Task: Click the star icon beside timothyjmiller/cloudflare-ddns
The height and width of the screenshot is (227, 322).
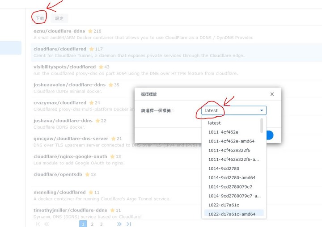Action: (x=112, y=210)
